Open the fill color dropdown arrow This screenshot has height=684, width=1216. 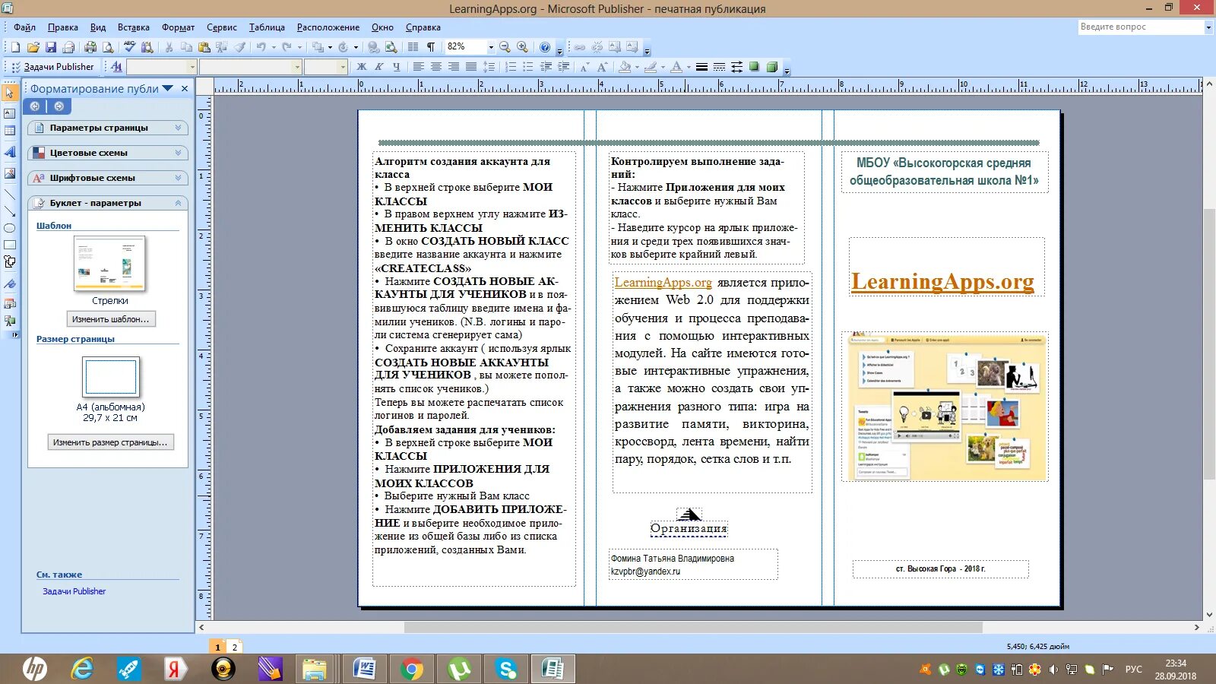(637, 67)
